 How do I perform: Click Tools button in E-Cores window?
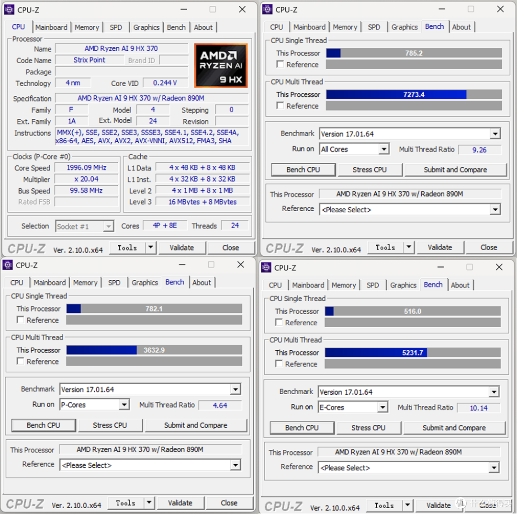pyautogui.click(x=384, y=505)
